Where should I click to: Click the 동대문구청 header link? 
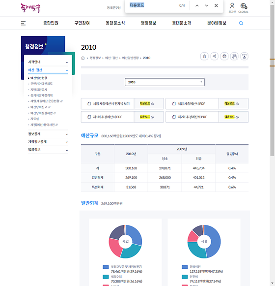(114, 8)
